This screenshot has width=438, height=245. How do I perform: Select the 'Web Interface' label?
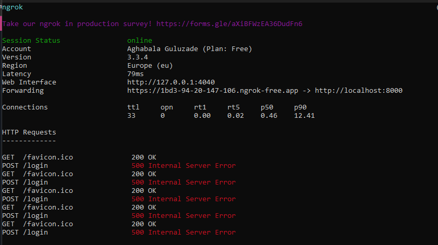click(x=29, y=82)
